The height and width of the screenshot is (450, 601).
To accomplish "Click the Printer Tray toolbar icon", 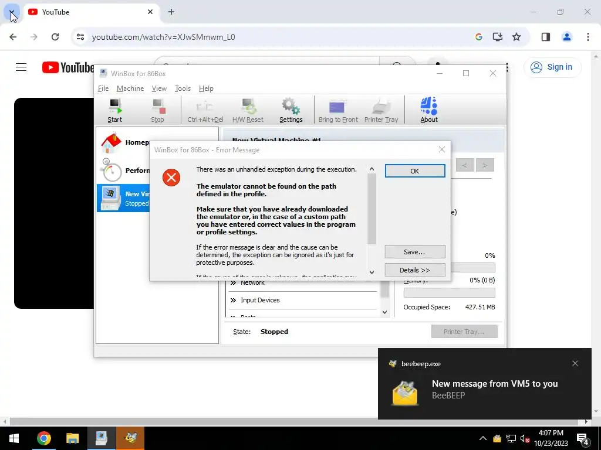I will 381,111.
